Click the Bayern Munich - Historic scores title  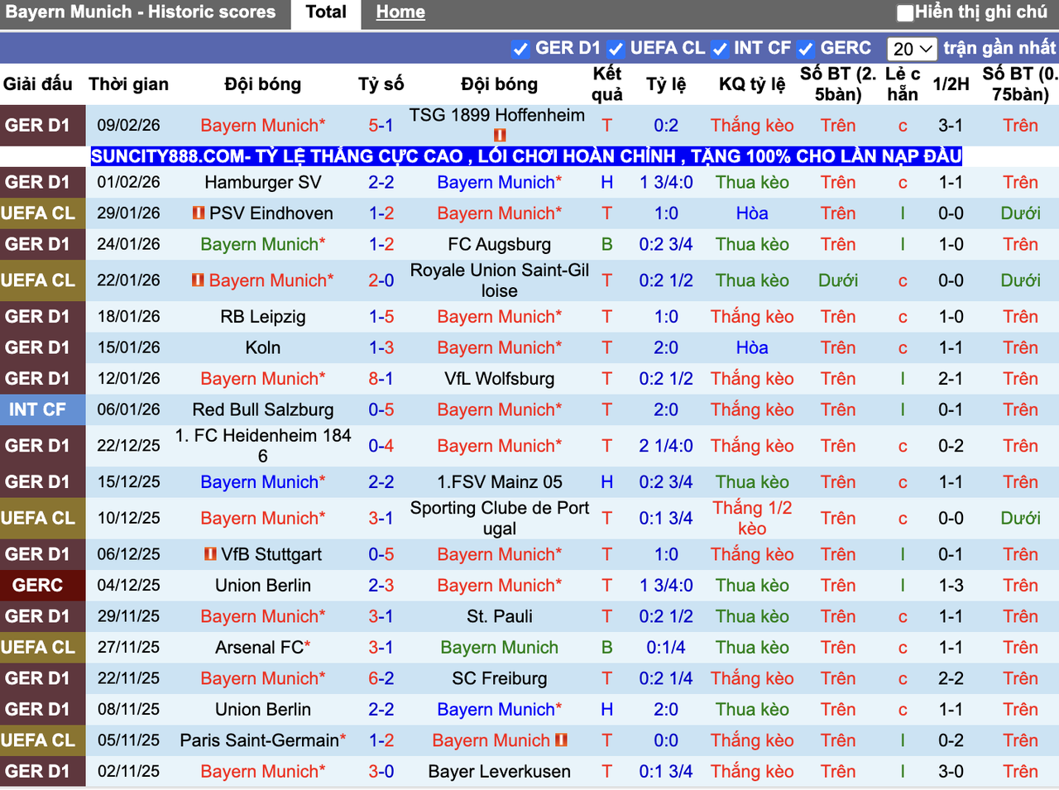point(141,12)
